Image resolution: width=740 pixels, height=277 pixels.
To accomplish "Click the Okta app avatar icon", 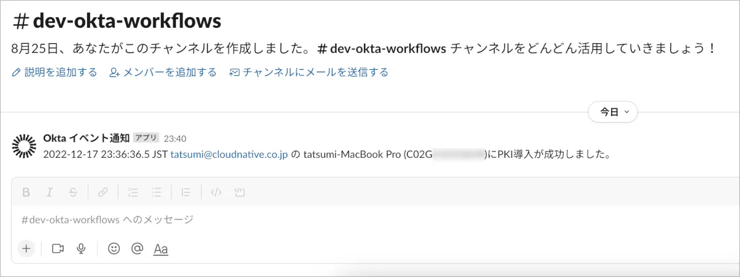I will click(x=24, y=146).
